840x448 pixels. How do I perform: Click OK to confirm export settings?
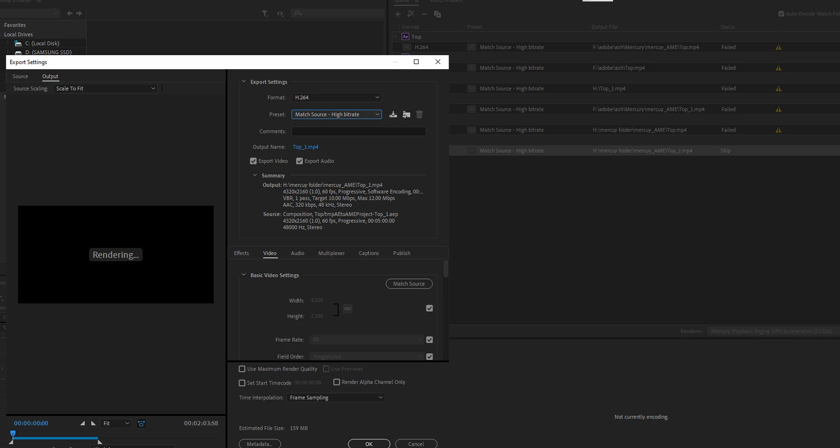pyautogui.click(x=369, y=444)
